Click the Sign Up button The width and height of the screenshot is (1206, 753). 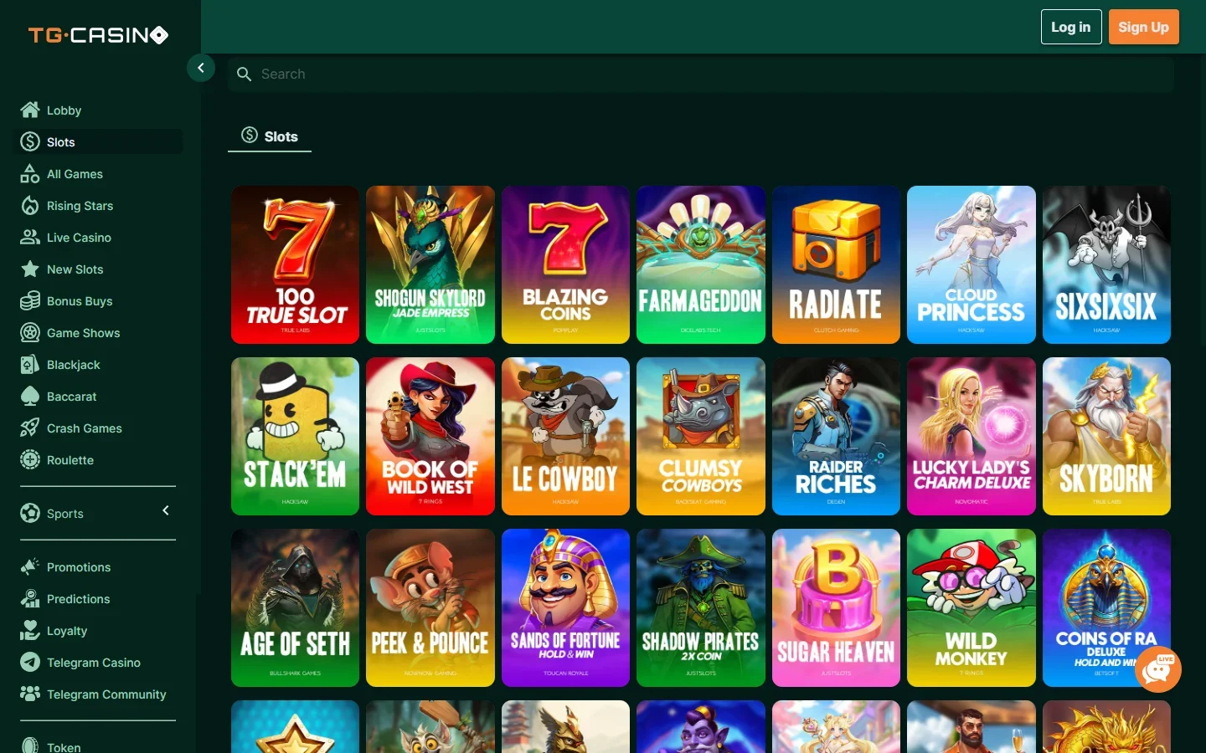1143,27
